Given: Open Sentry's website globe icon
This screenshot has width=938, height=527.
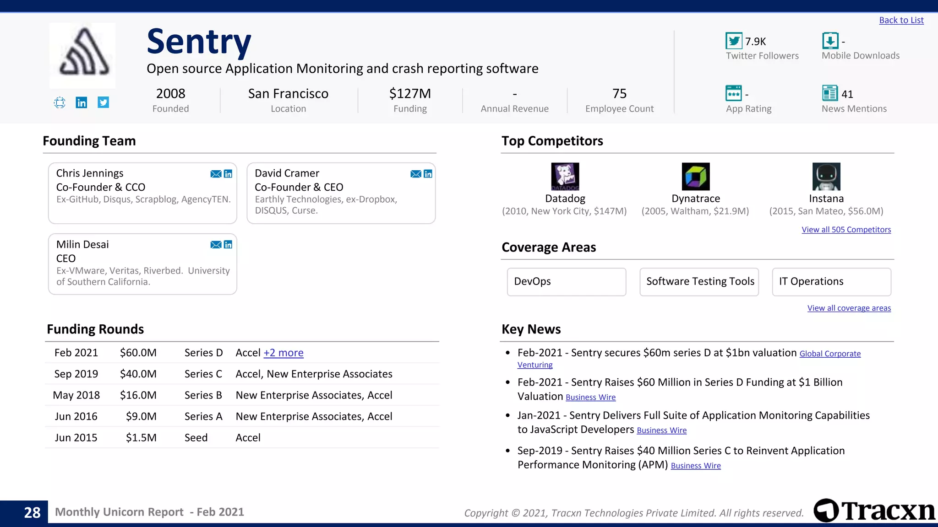Looking at the screenshot, I should tap(60, 102).
